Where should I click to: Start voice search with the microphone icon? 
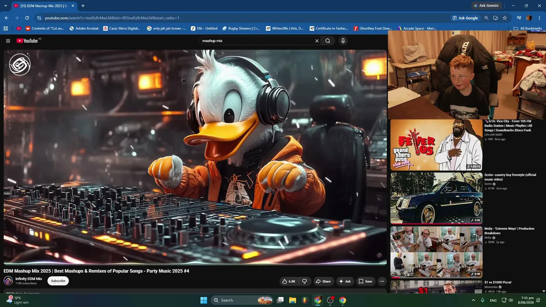tap(343, 41)
